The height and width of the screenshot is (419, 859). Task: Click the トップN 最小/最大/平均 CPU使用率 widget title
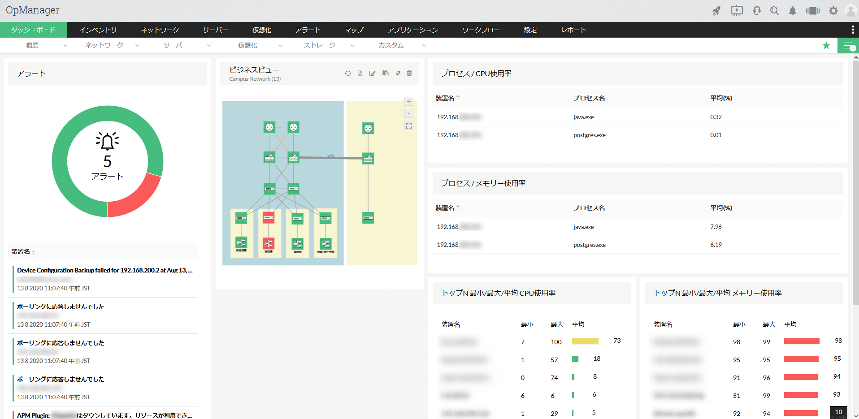[499, 293]
